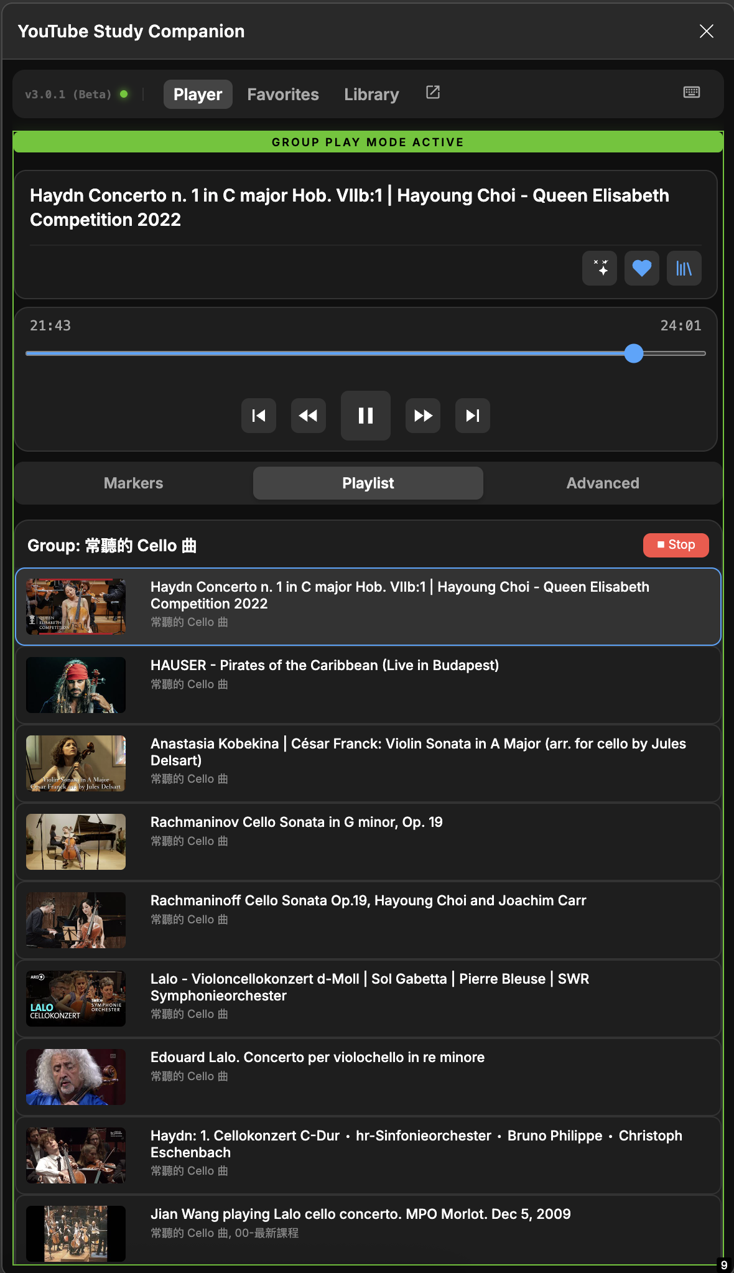The image size is (734, 1273).
Task: Click the pop-out external window icon
Action: tap(433, 93)
